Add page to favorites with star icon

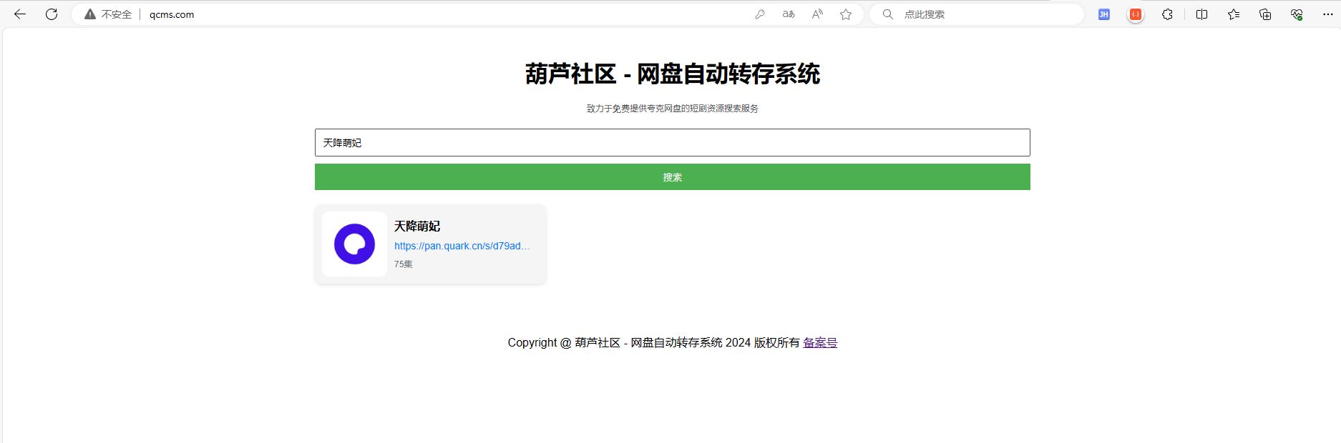pyautogui.click(x=846, y=14)
